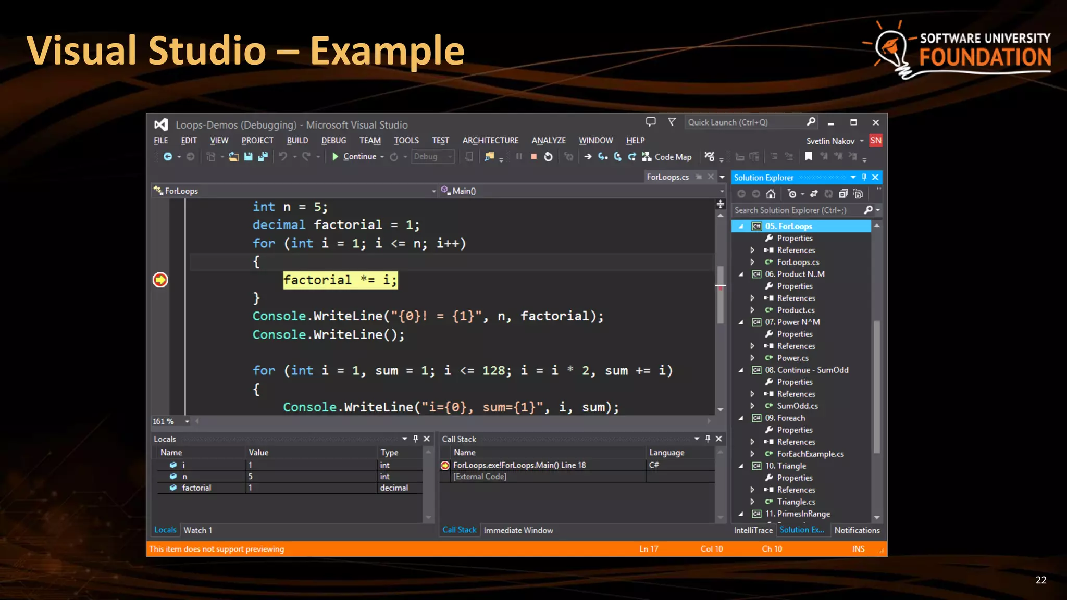This screenshot has height=600, width=1067.
Task: Collapse the 05. ForLoops project node
Action: pyautogui.click(x=741, y=227)
